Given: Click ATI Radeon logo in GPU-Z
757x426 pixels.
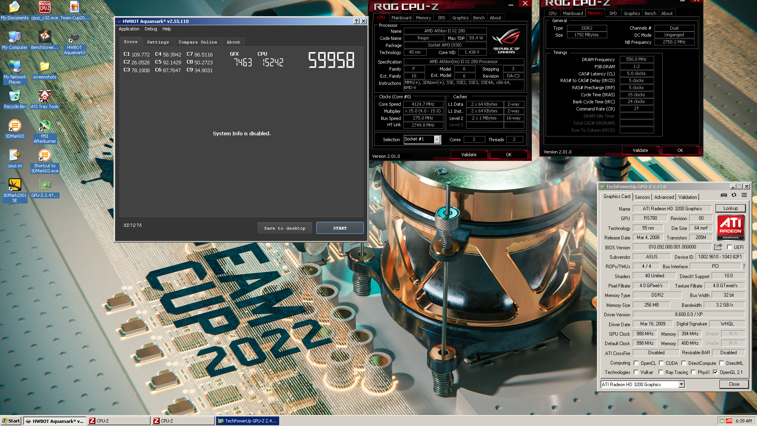Looking at the screenshot, I should tap(730, 228).
